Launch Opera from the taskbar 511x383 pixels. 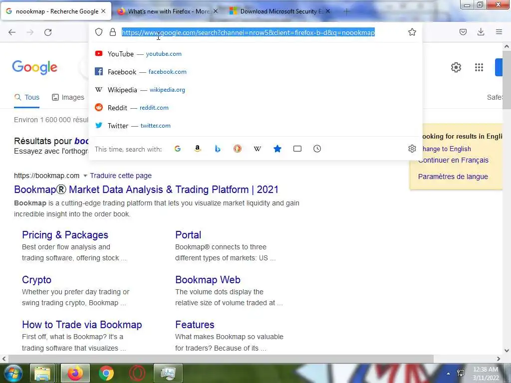pyautogui.click(x=137, y=373)
